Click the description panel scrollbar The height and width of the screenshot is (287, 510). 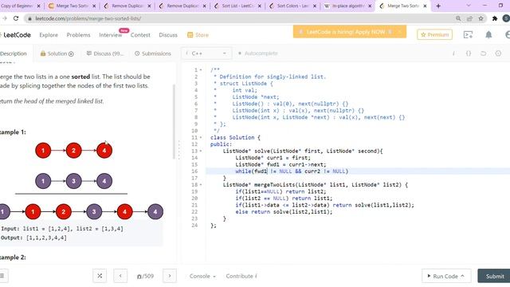coord(174,122)
